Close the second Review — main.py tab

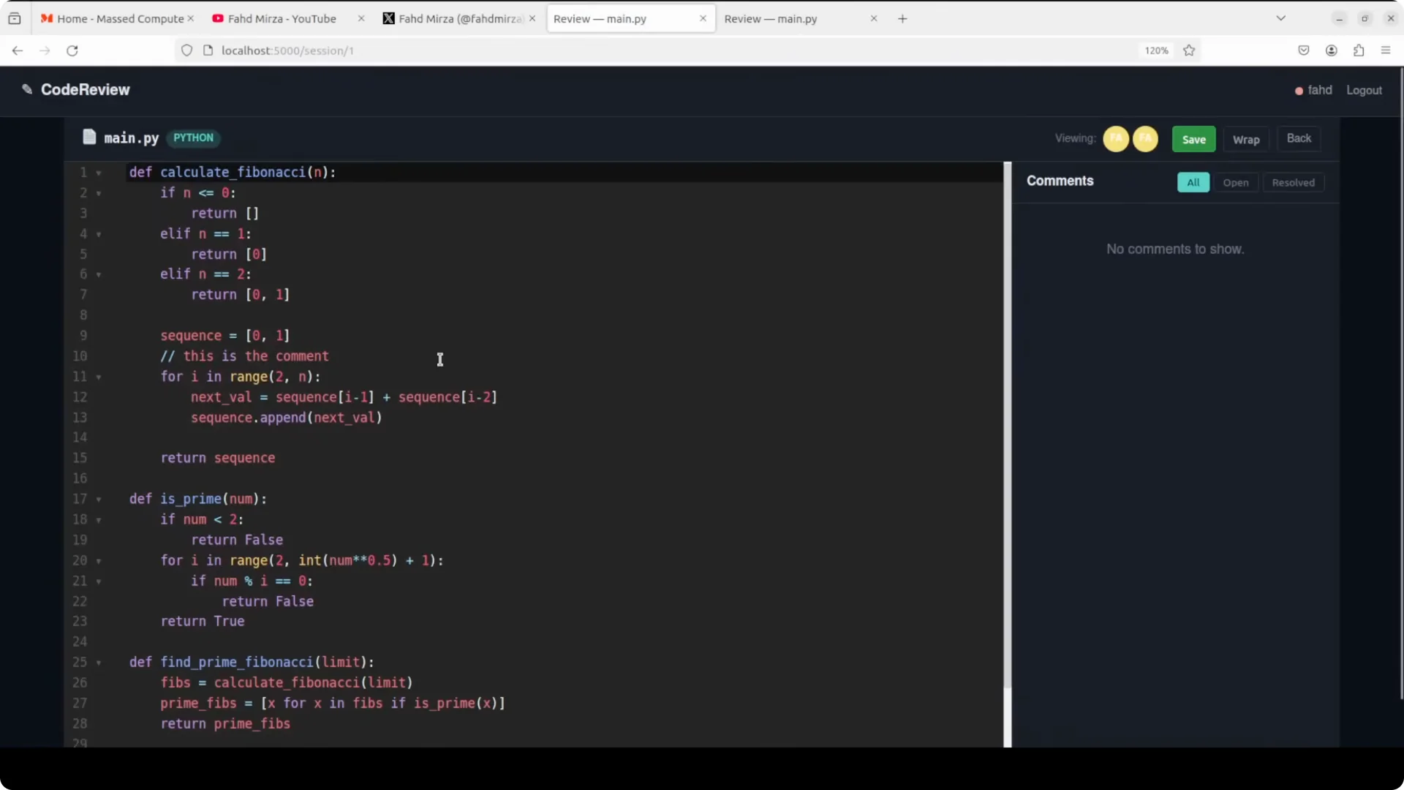click(x=874, y=18)
